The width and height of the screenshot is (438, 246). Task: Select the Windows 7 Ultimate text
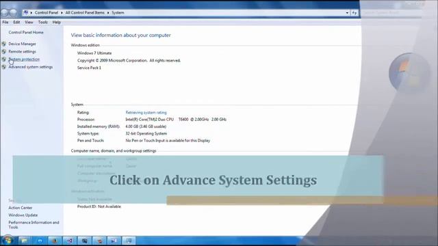coord(94,53)
